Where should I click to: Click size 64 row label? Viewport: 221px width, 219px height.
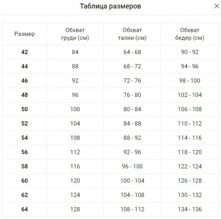point(24,209)
